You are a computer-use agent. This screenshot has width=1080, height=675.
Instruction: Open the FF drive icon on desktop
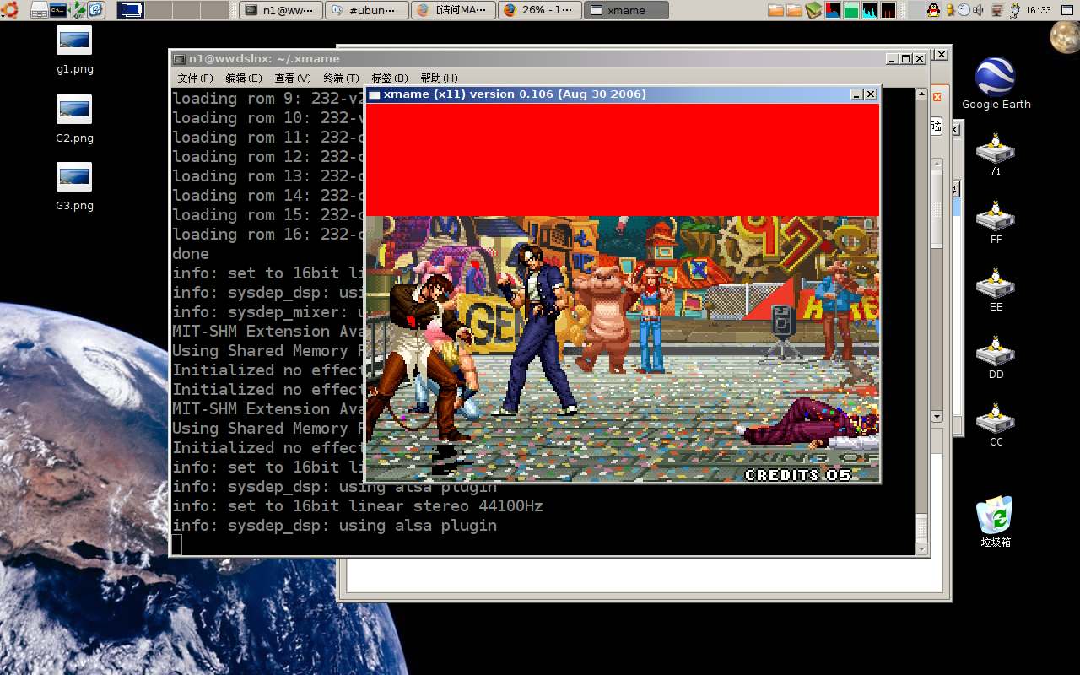(x=996, y=221)
